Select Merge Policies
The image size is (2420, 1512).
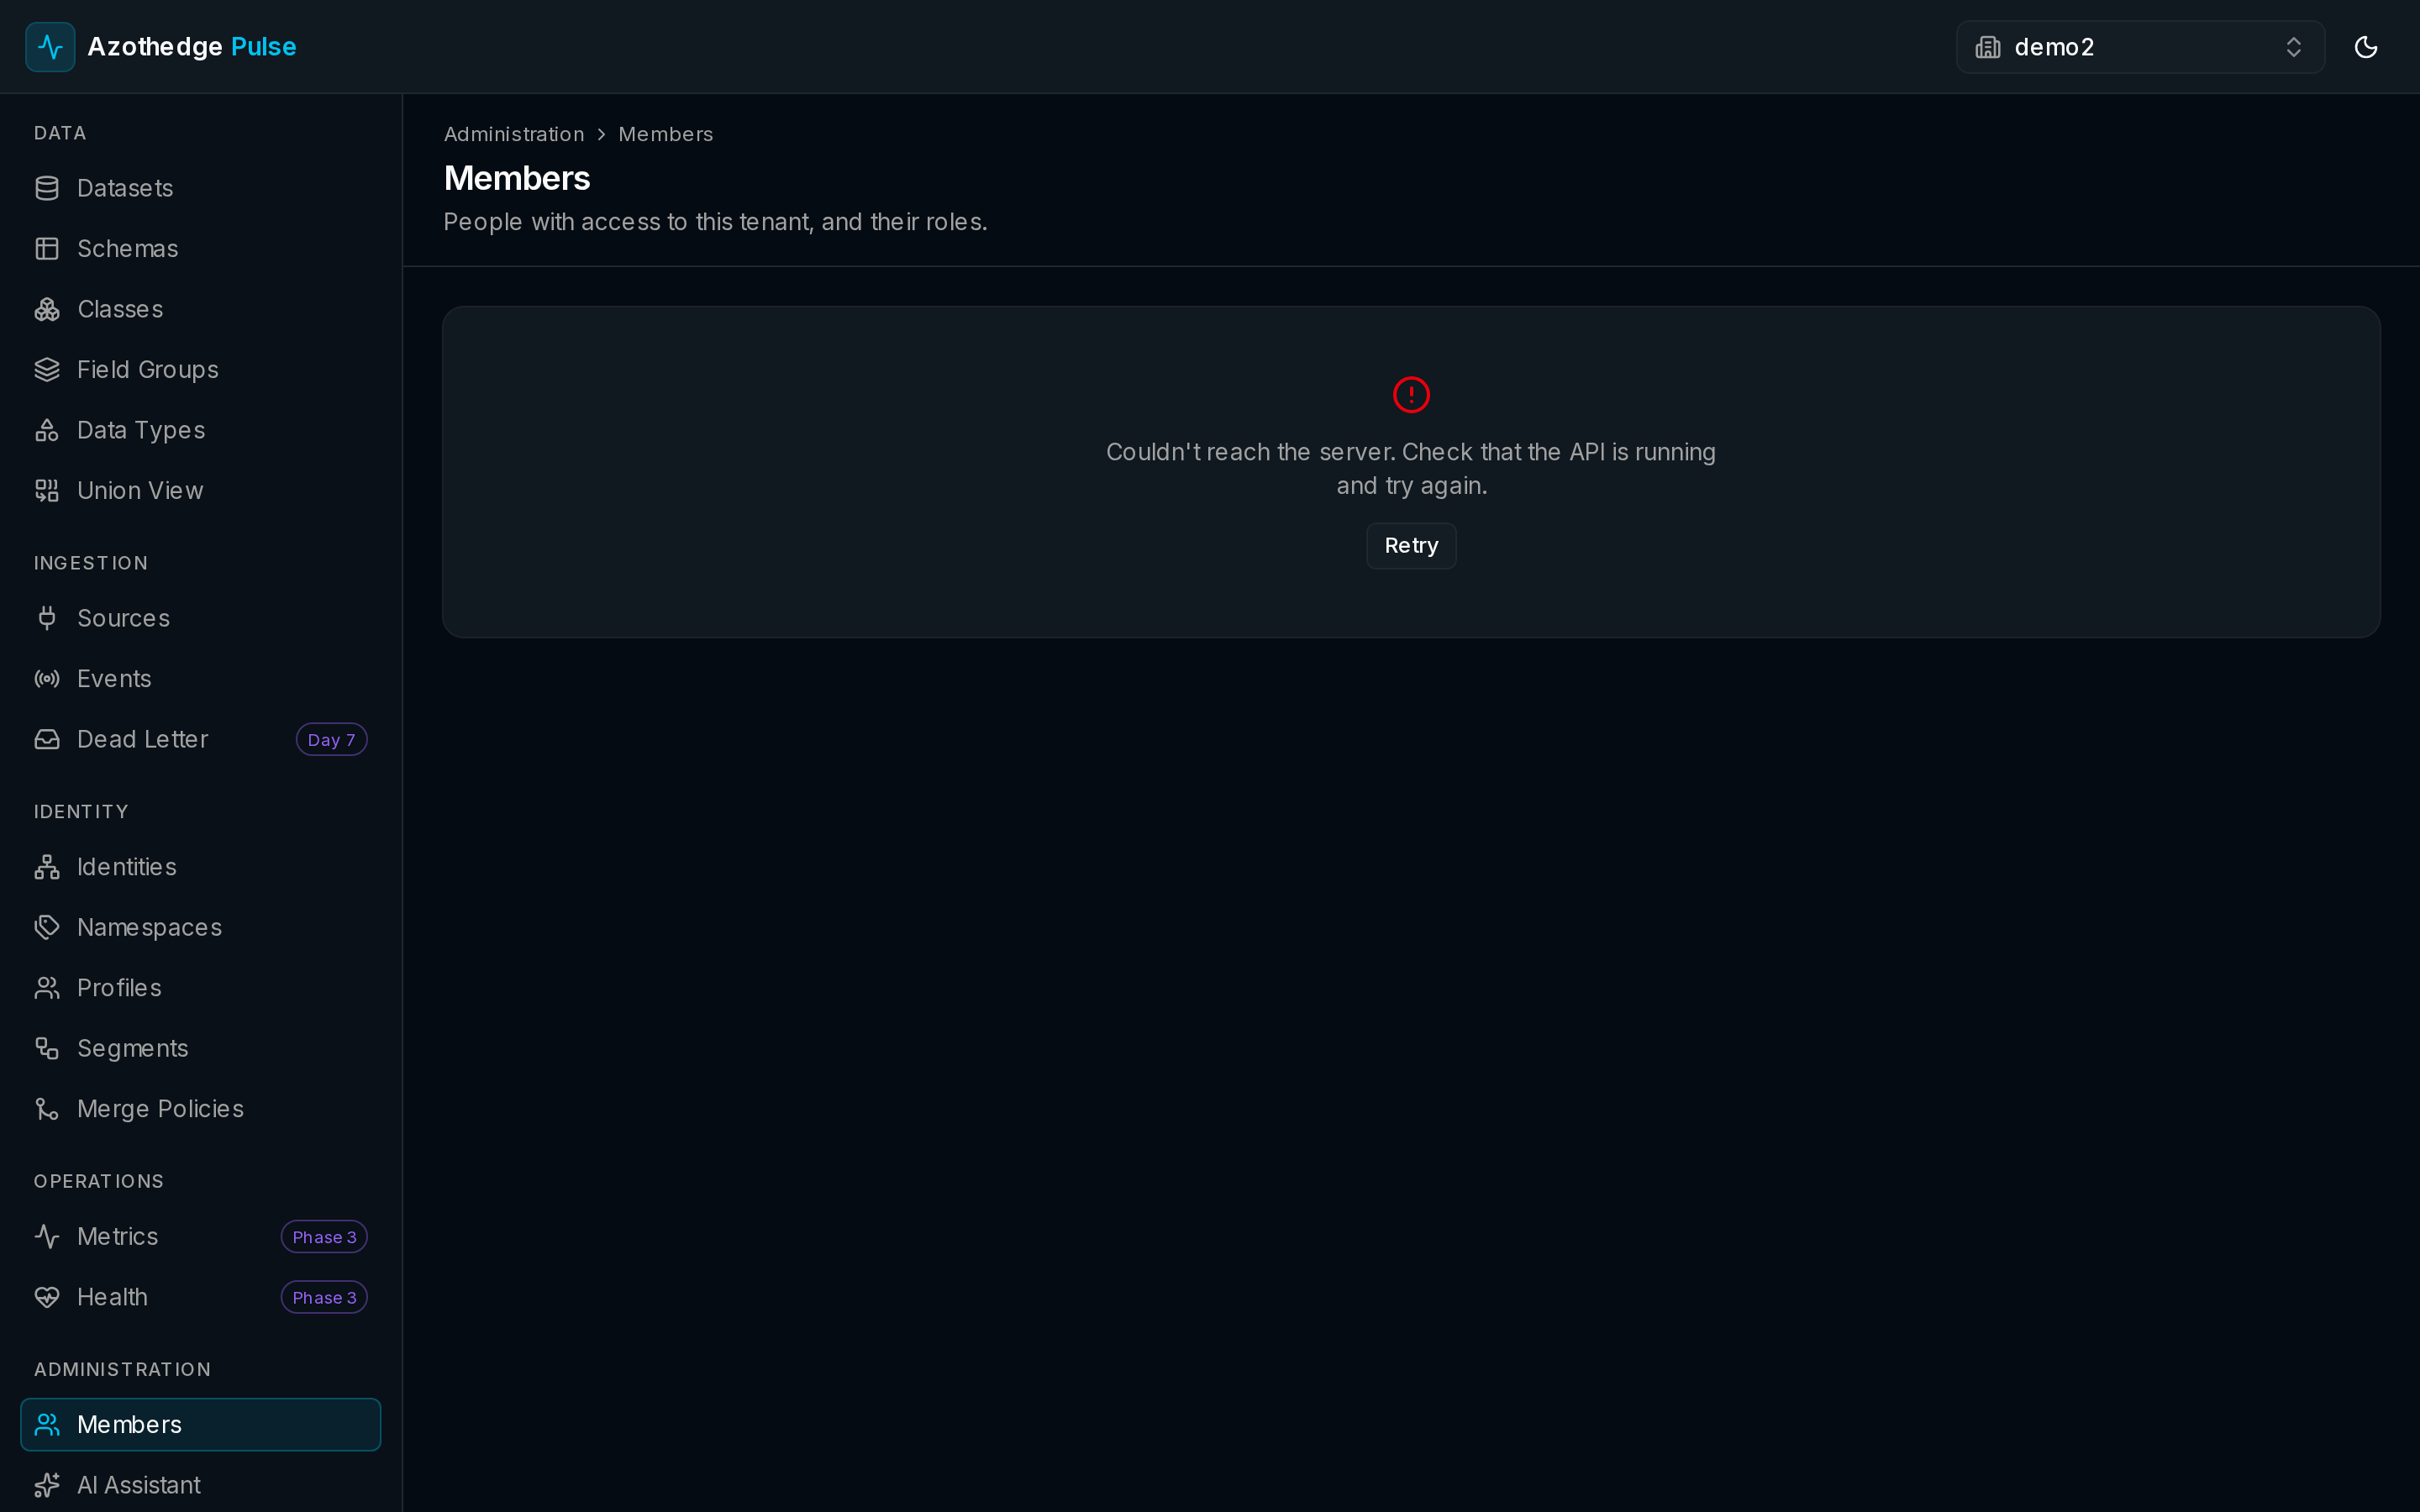coord(200,1109)
